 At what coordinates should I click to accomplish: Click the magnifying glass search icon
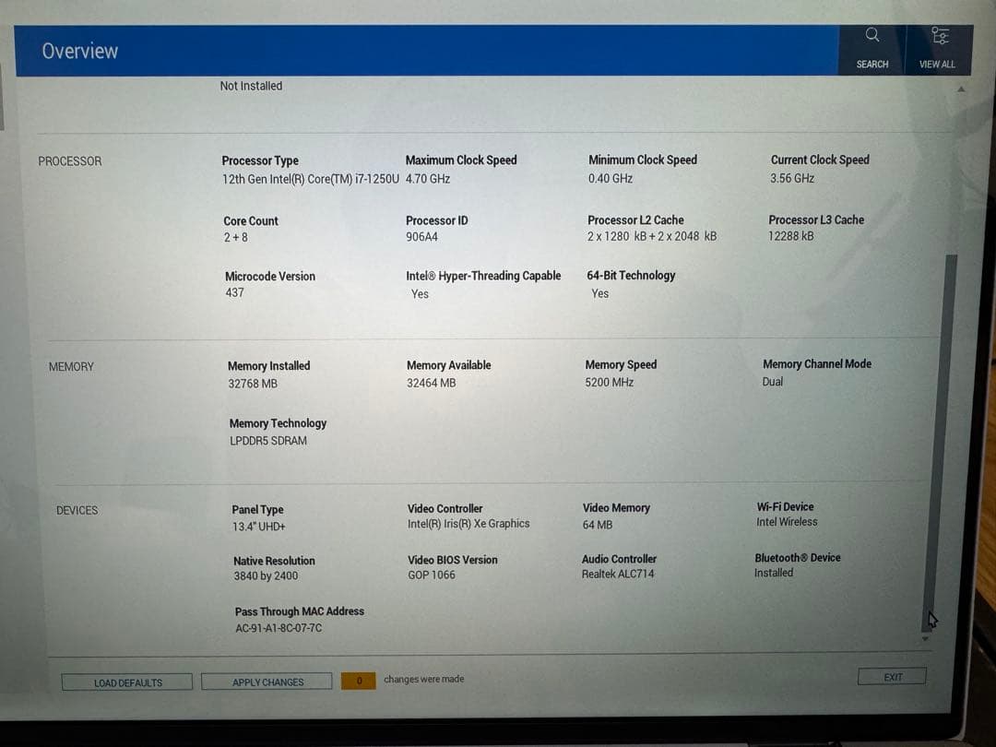click(871, 35)
